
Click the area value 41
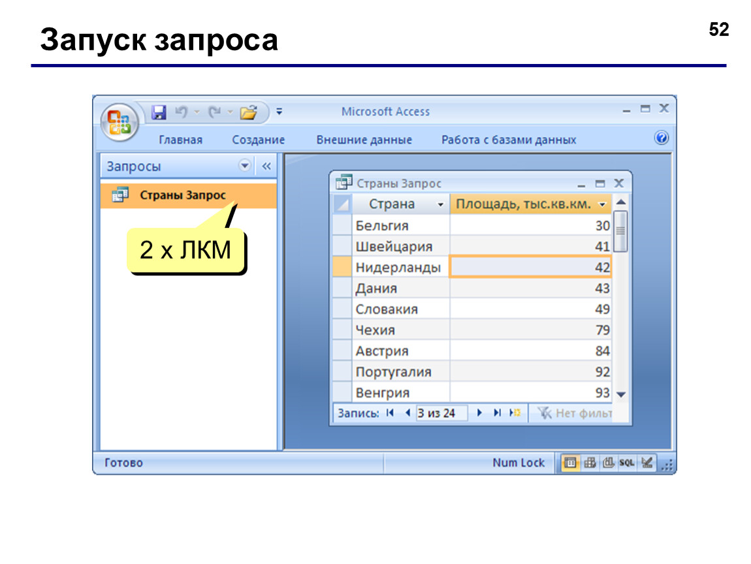[531, 247]
